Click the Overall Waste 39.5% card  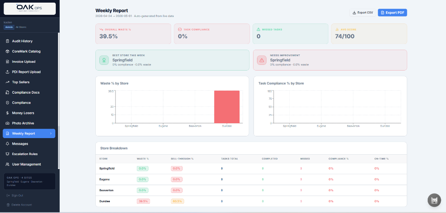[x=133, y=34]
